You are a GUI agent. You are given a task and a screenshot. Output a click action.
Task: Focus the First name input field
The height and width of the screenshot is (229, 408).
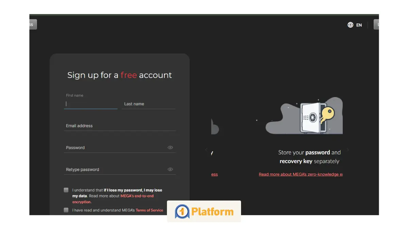(x=90, y=104)
